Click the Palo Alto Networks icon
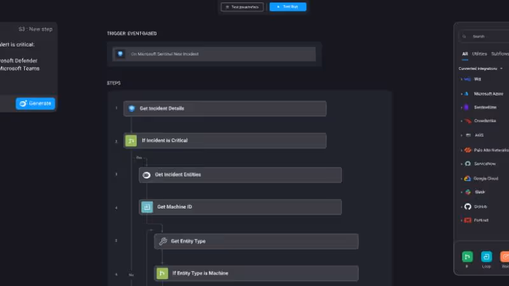The width and height of the screenshot is (509, 286). [x=468, y=150]
